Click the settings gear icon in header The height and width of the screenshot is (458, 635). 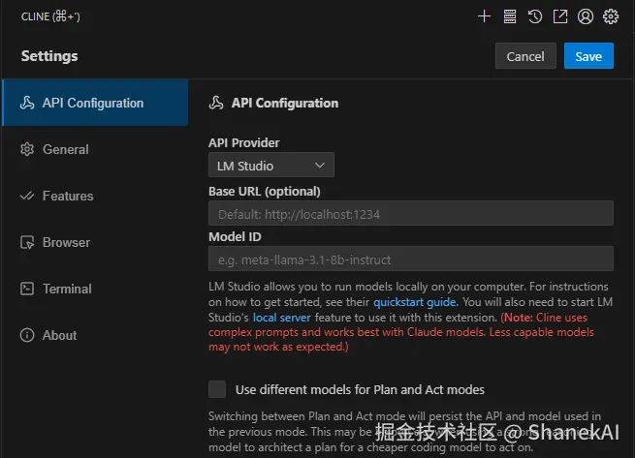(611, 16)
